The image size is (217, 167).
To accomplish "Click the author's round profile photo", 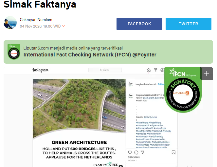I will [10, 23].
